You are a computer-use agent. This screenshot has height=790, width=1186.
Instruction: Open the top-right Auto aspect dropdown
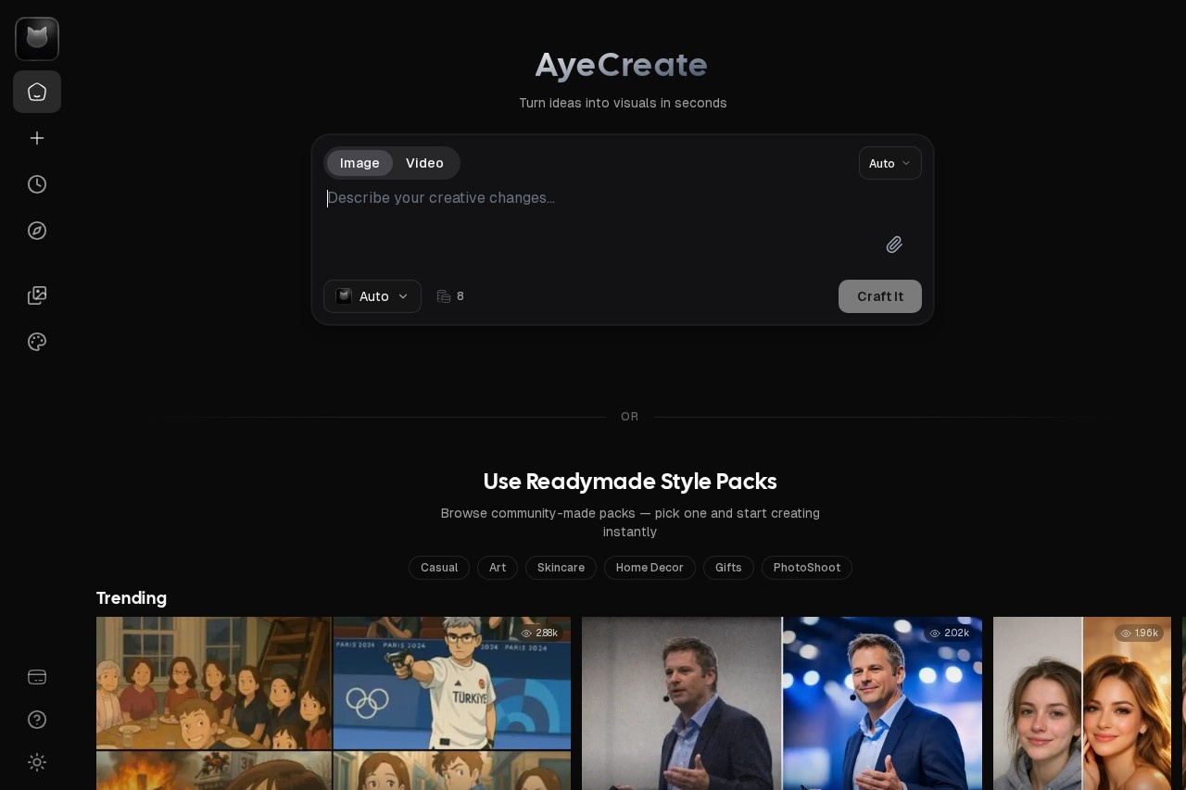(889, 163)
